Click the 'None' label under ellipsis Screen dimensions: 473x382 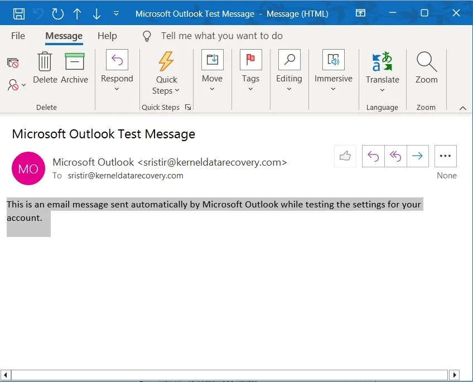point(446,176)
